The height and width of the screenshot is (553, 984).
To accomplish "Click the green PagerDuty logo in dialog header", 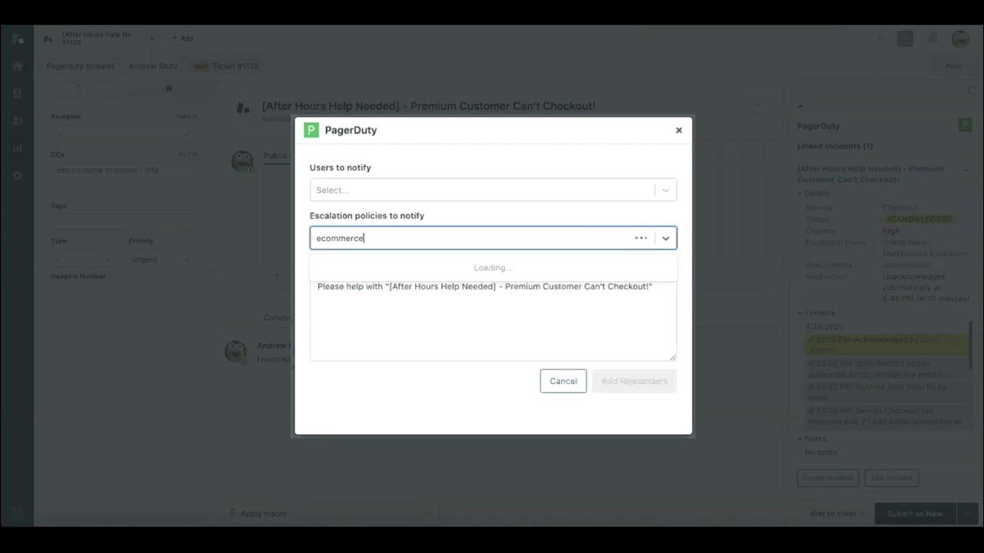I will click(311, 130).
